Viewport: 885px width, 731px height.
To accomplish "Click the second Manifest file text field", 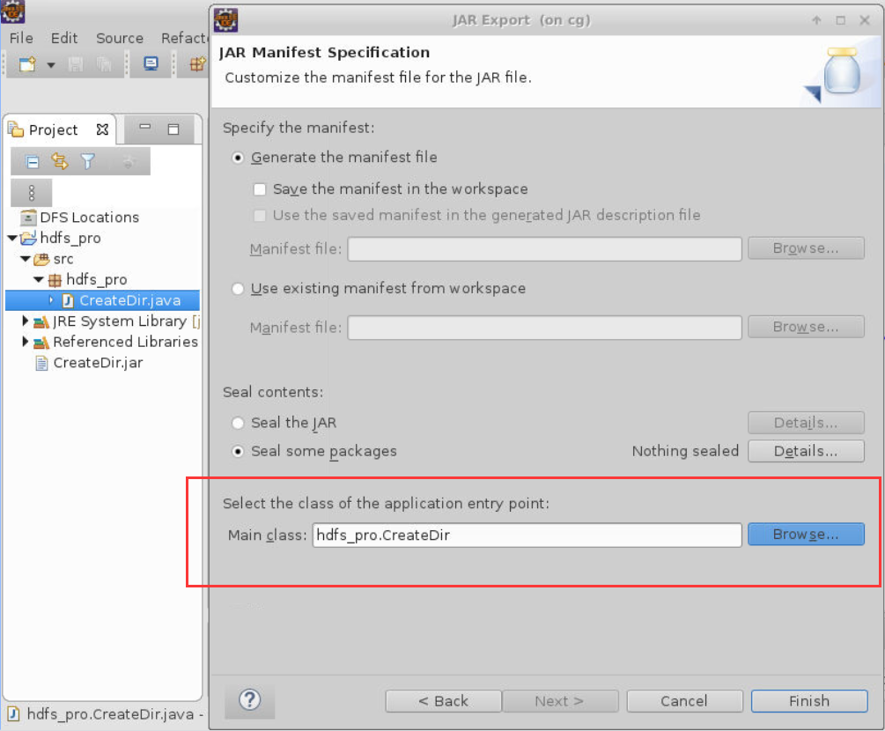I will click(544, 328).
